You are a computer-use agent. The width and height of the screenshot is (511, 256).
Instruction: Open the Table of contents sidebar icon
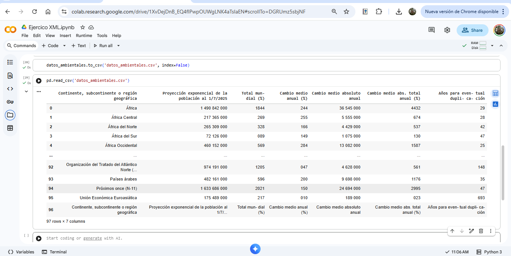pyautogui.click(x=10, y=62)
